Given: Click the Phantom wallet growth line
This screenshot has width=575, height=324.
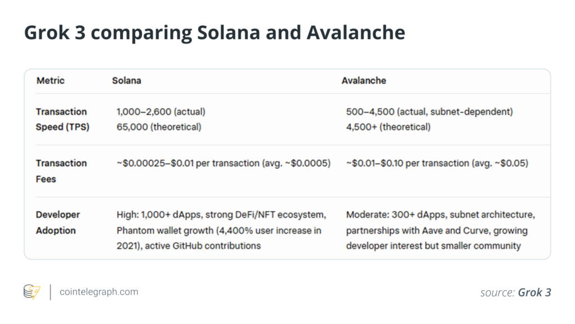Looking at the screenshot, I should pos(219,230).
